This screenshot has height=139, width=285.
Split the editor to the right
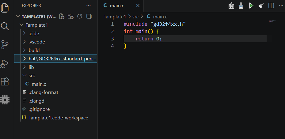[271, 6]
